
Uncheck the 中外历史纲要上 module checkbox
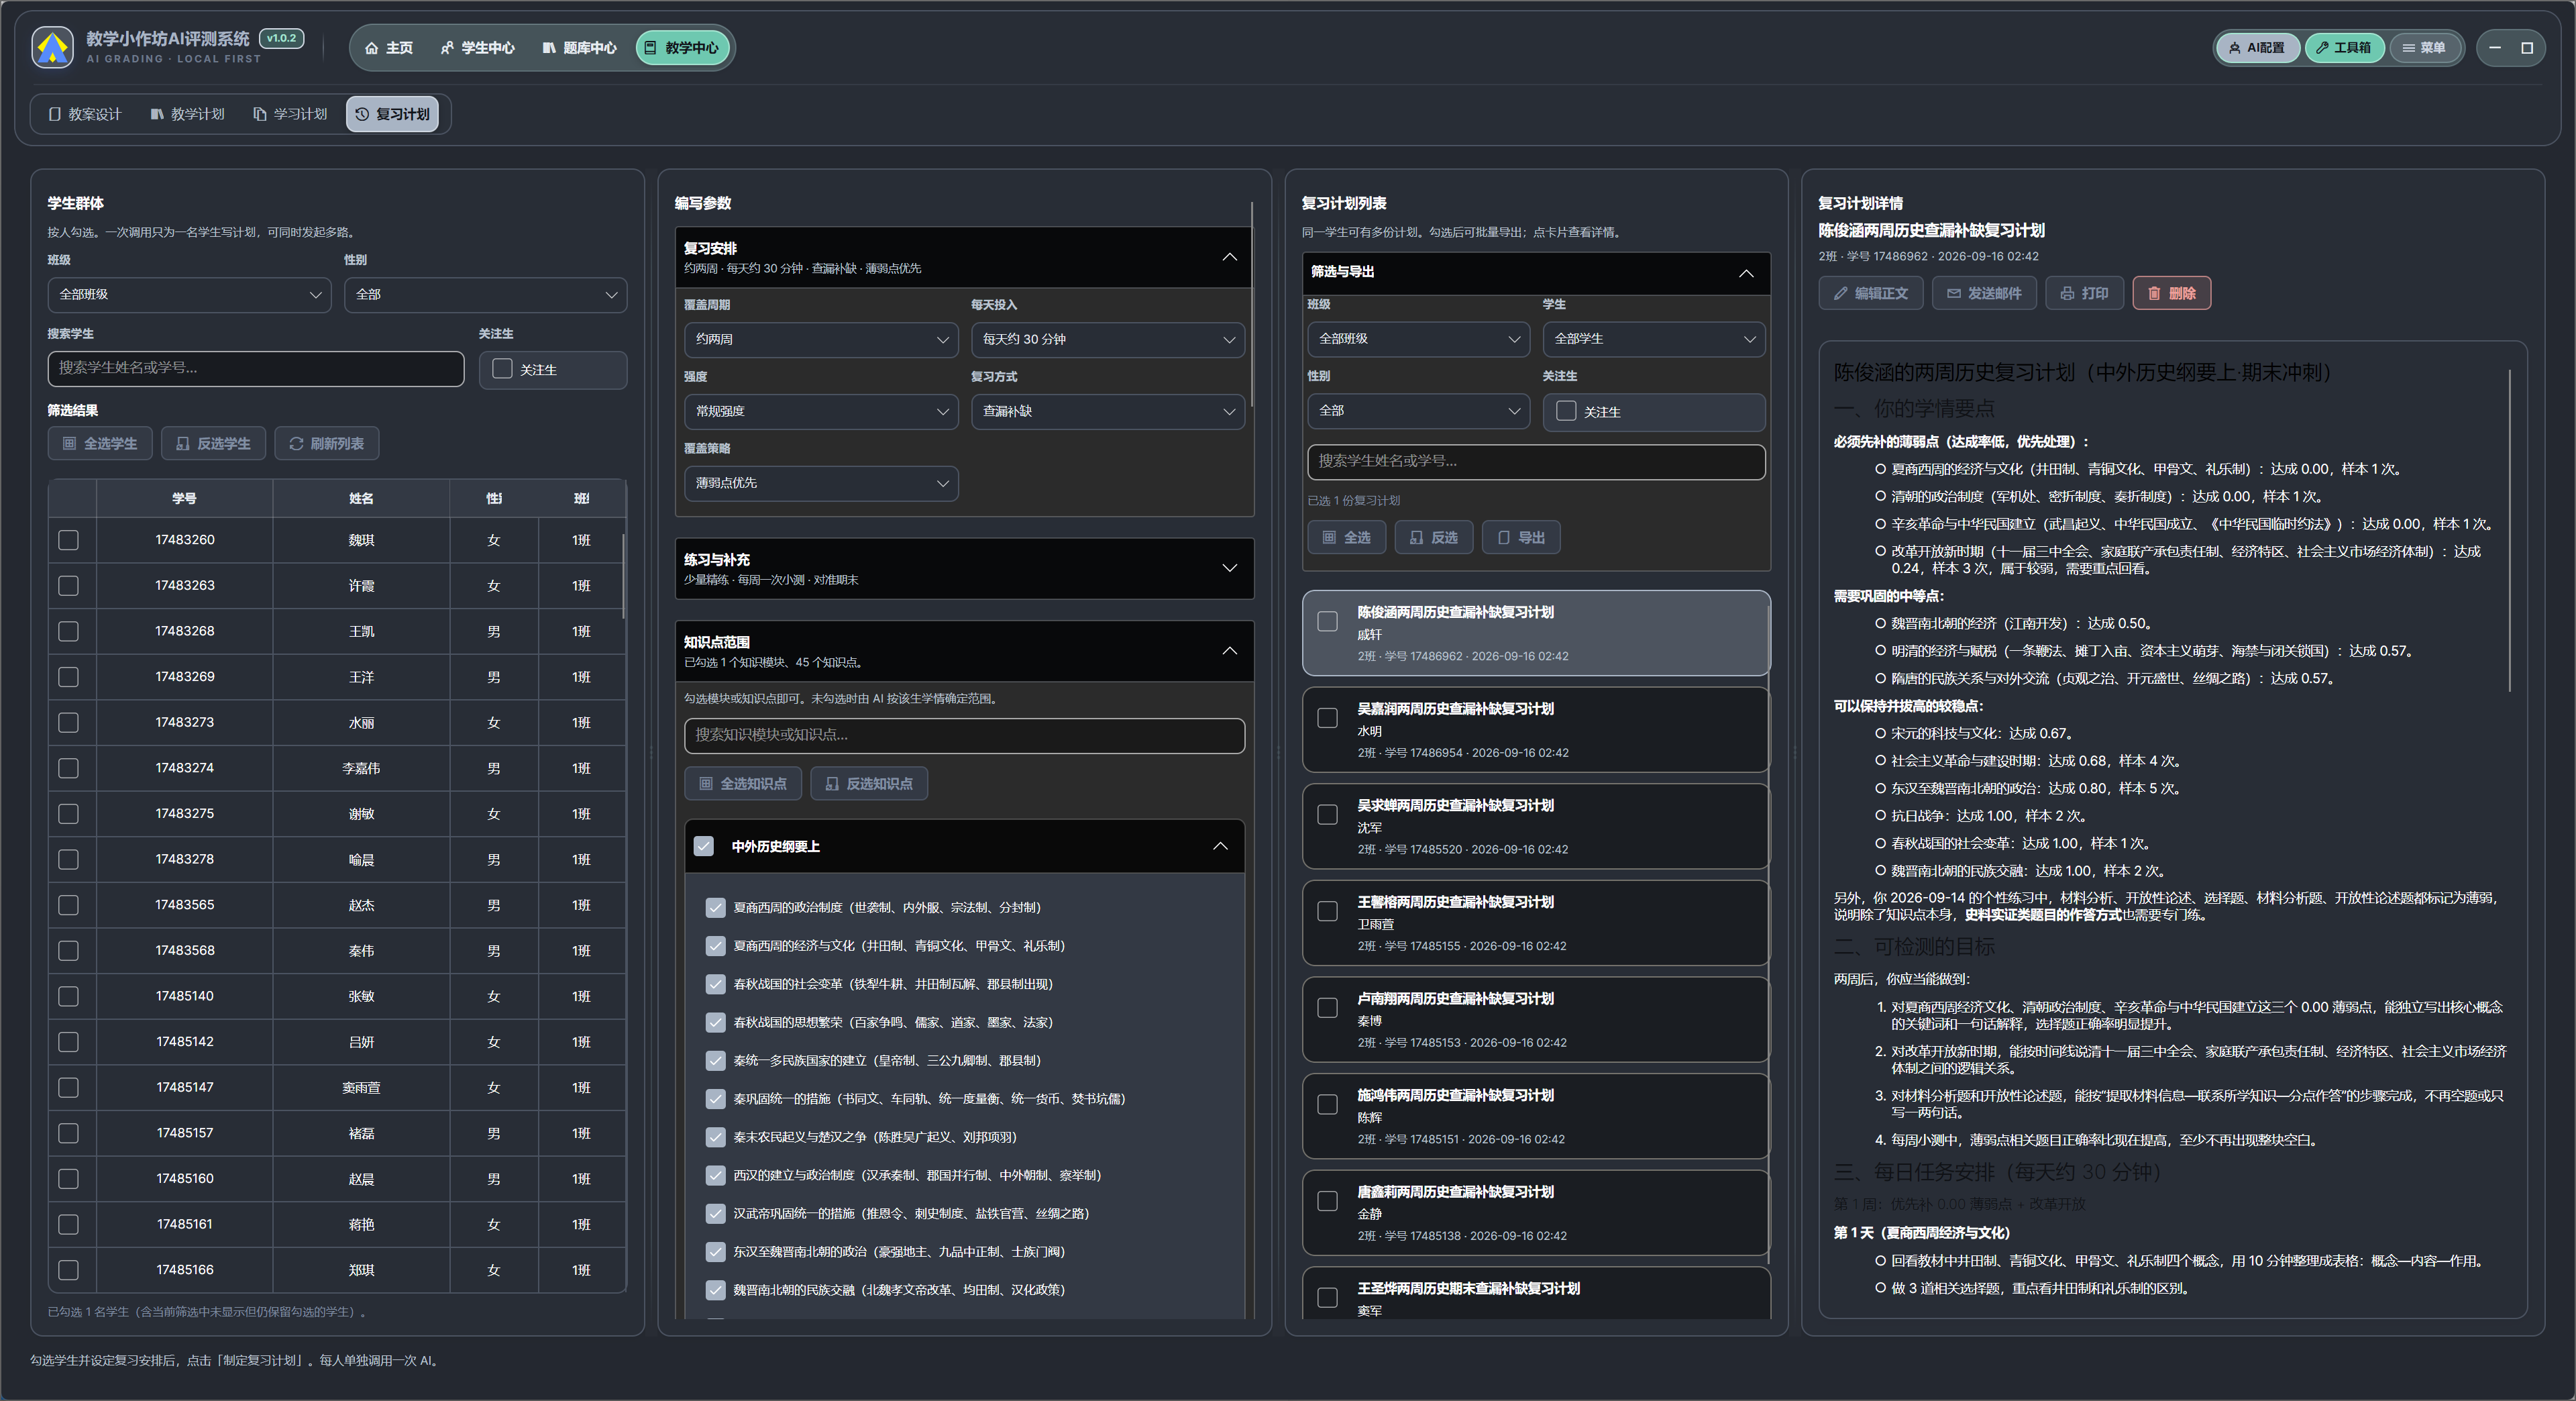click(x=704, y=846)
